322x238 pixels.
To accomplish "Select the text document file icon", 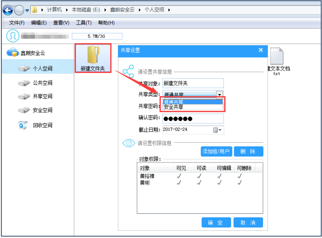I will click(x=277, y=56).
